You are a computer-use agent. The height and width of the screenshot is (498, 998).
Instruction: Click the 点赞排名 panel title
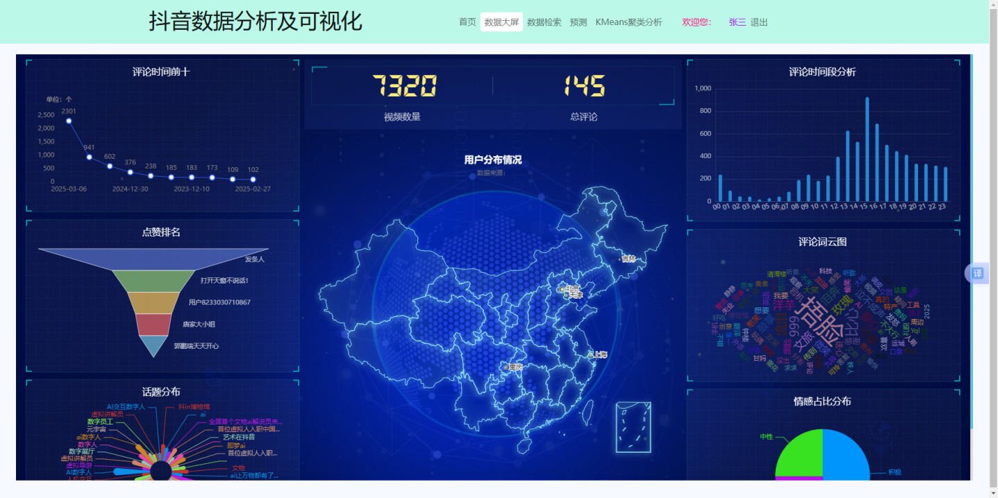point(161,232)
